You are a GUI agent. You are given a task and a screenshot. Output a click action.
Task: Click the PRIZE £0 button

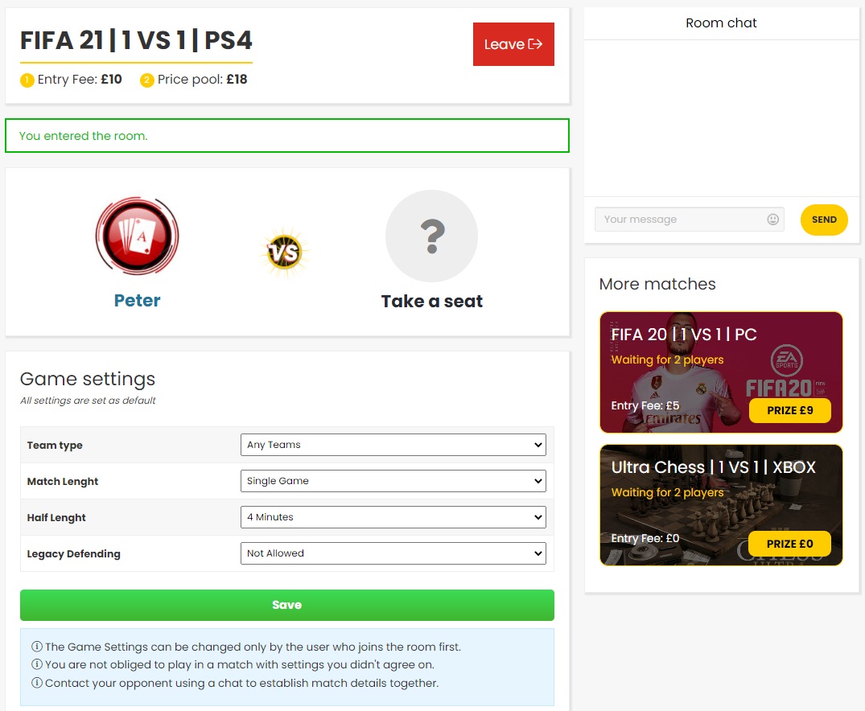click(x=789, y=544)
